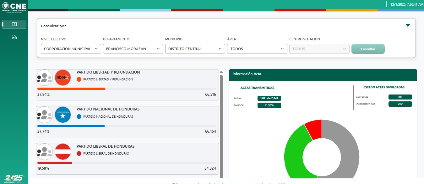Open the Centro Votación dropdown

(x=319, y=49)
